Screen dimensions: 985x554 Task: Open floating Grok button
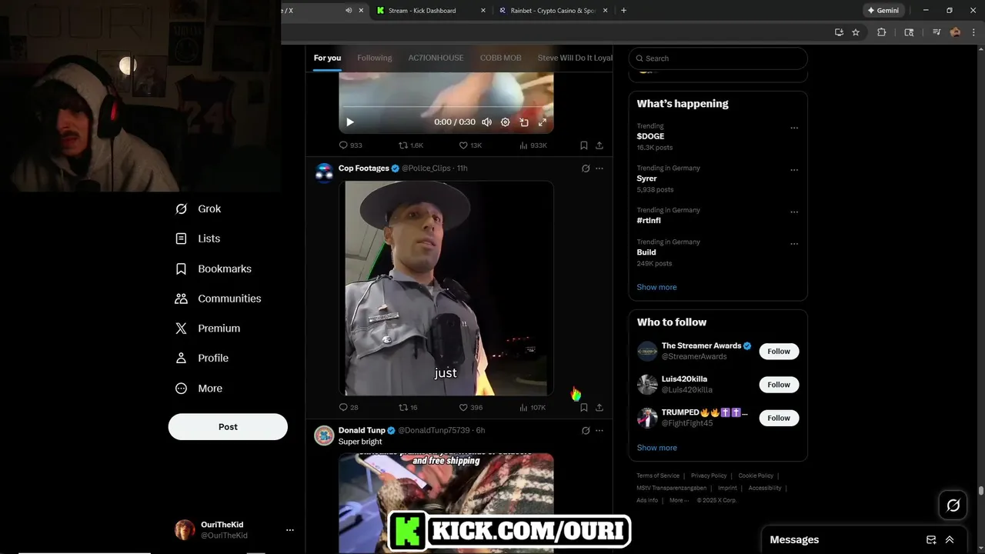[953, 506]
